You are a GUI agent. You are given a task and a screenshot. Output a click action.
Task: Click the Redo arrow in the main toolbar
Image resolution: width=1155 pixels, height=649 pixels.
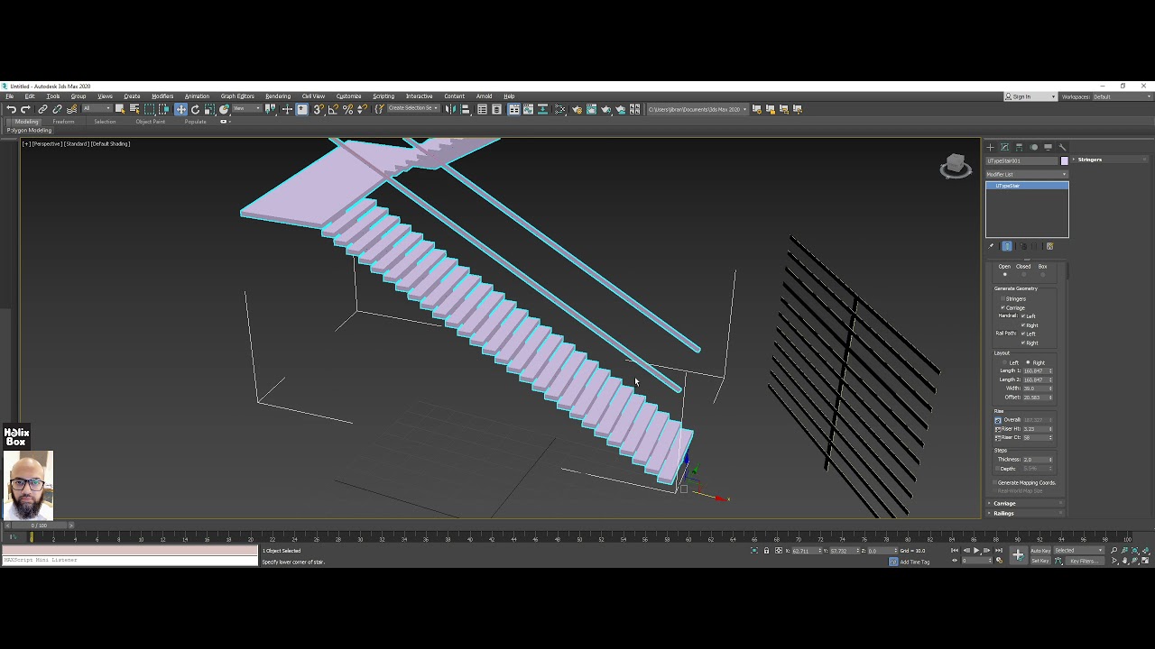25,109
